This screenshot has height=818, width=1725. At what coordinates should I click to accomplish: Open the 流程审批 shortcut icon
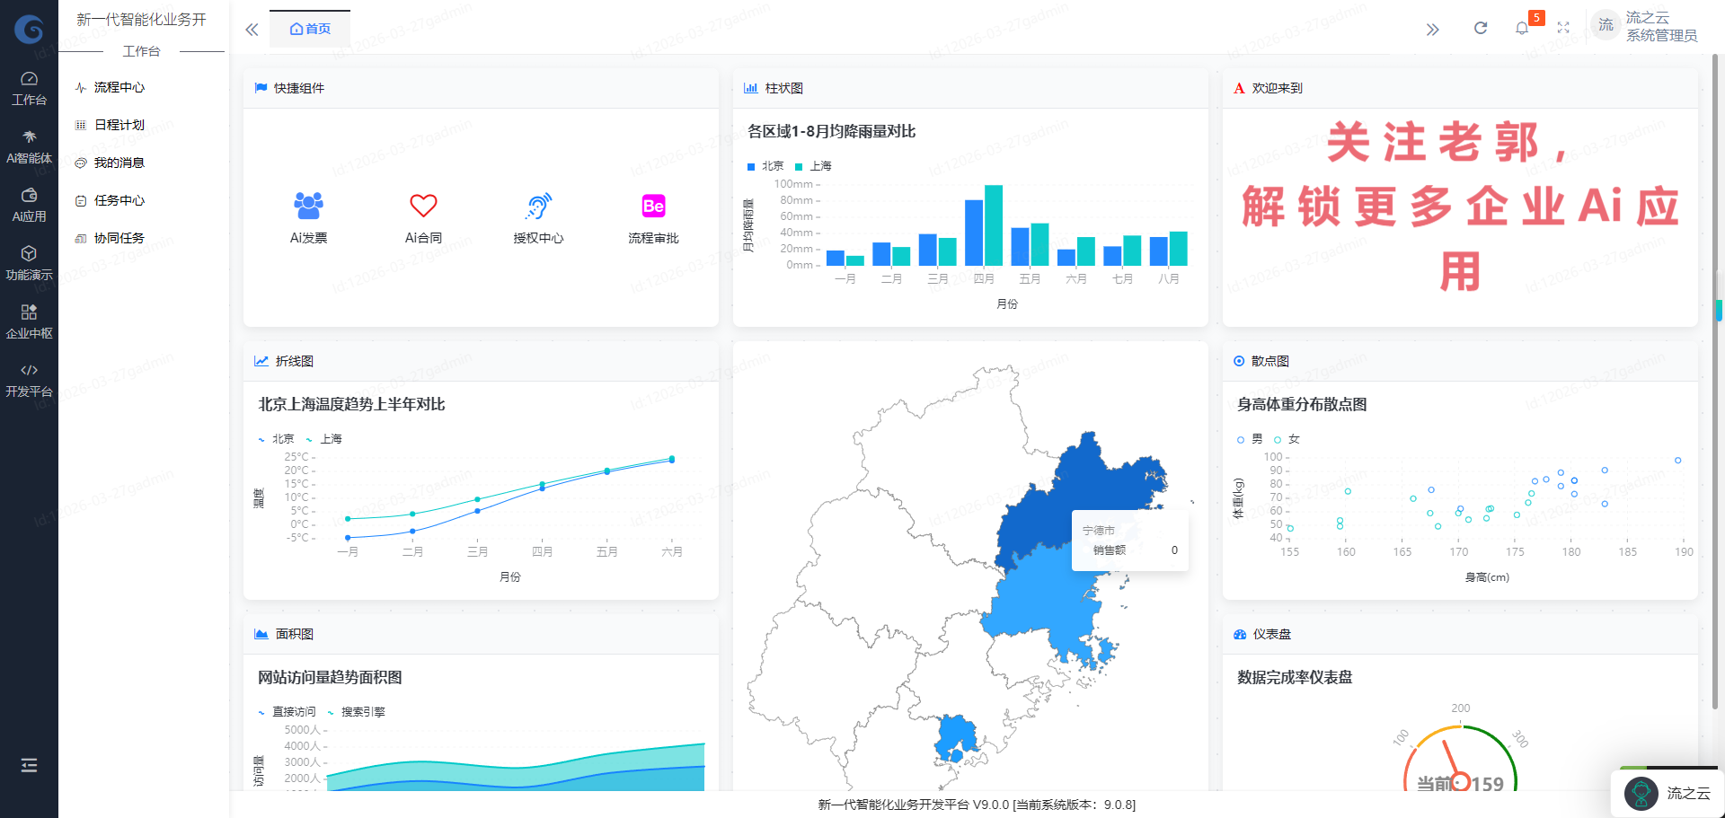tap(653, 206)
